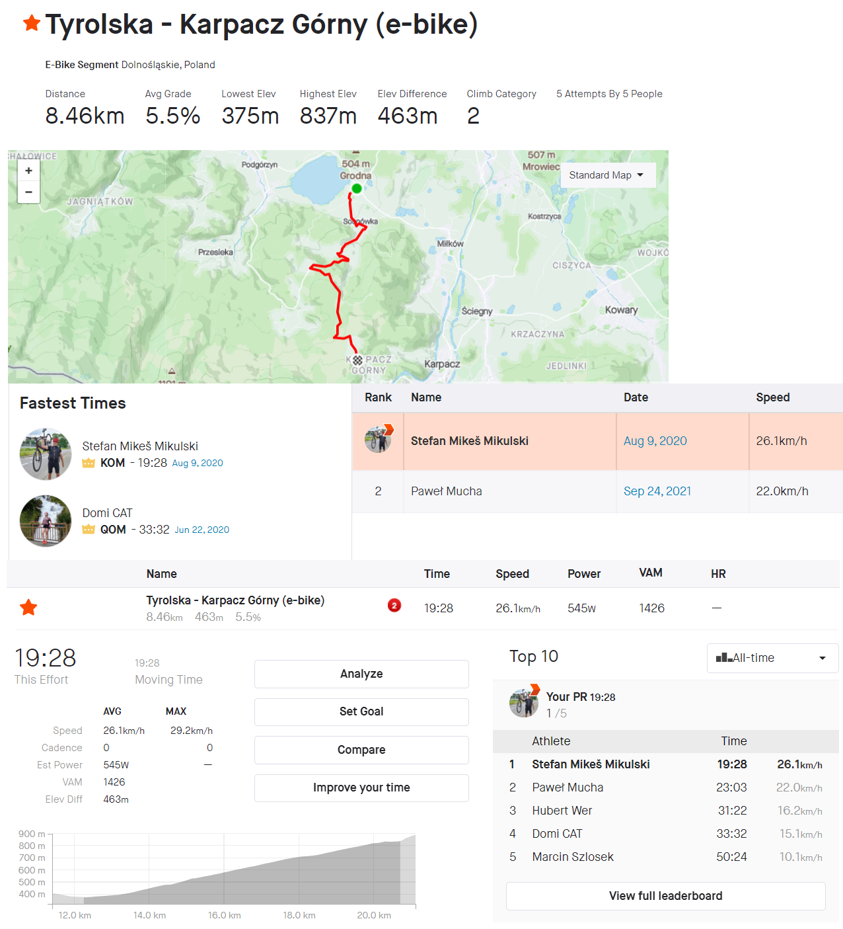
Task: Click the orange star beside the segment title
Action: [x=31, y=23]
